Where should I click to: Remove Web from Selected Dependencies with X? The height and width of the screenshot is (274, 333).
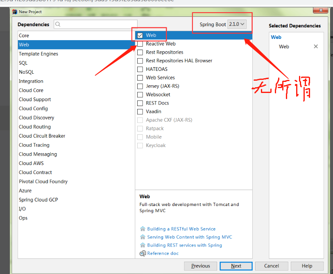pos(316,47)
